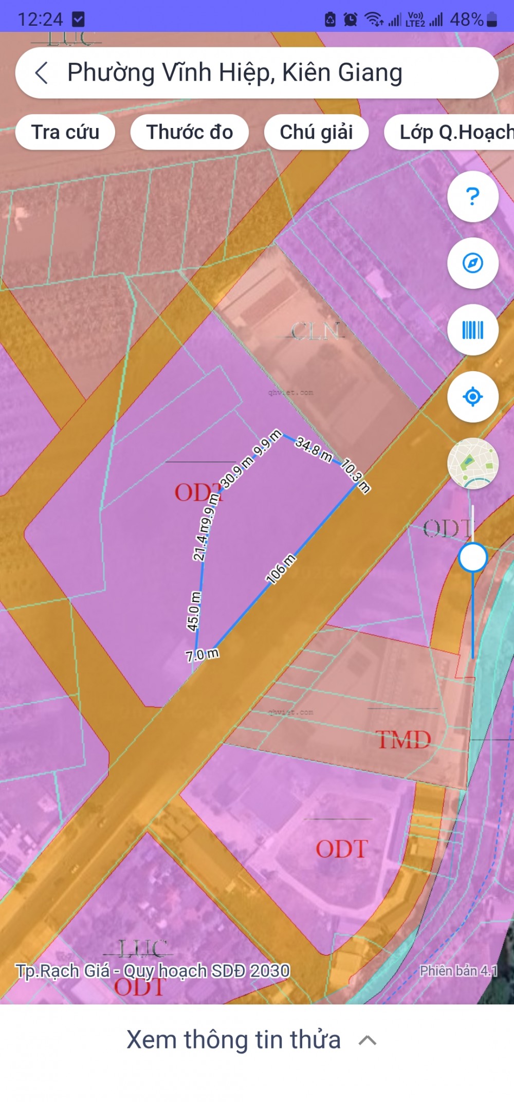Image resolution: width=514 pixels, height=1102 pixels.
Task: Open the Tra cứu tab
Action: coord(65,132)
